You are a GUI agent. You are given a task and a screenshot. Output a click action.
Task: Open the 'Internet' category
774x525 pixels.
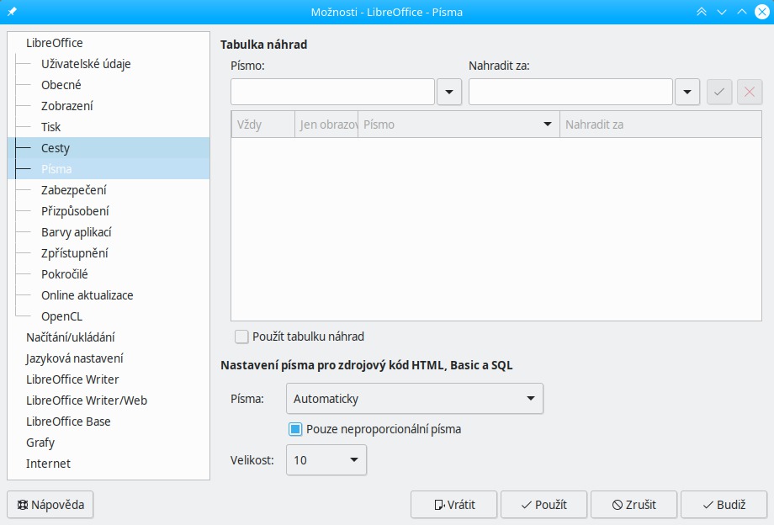(49, 464)
